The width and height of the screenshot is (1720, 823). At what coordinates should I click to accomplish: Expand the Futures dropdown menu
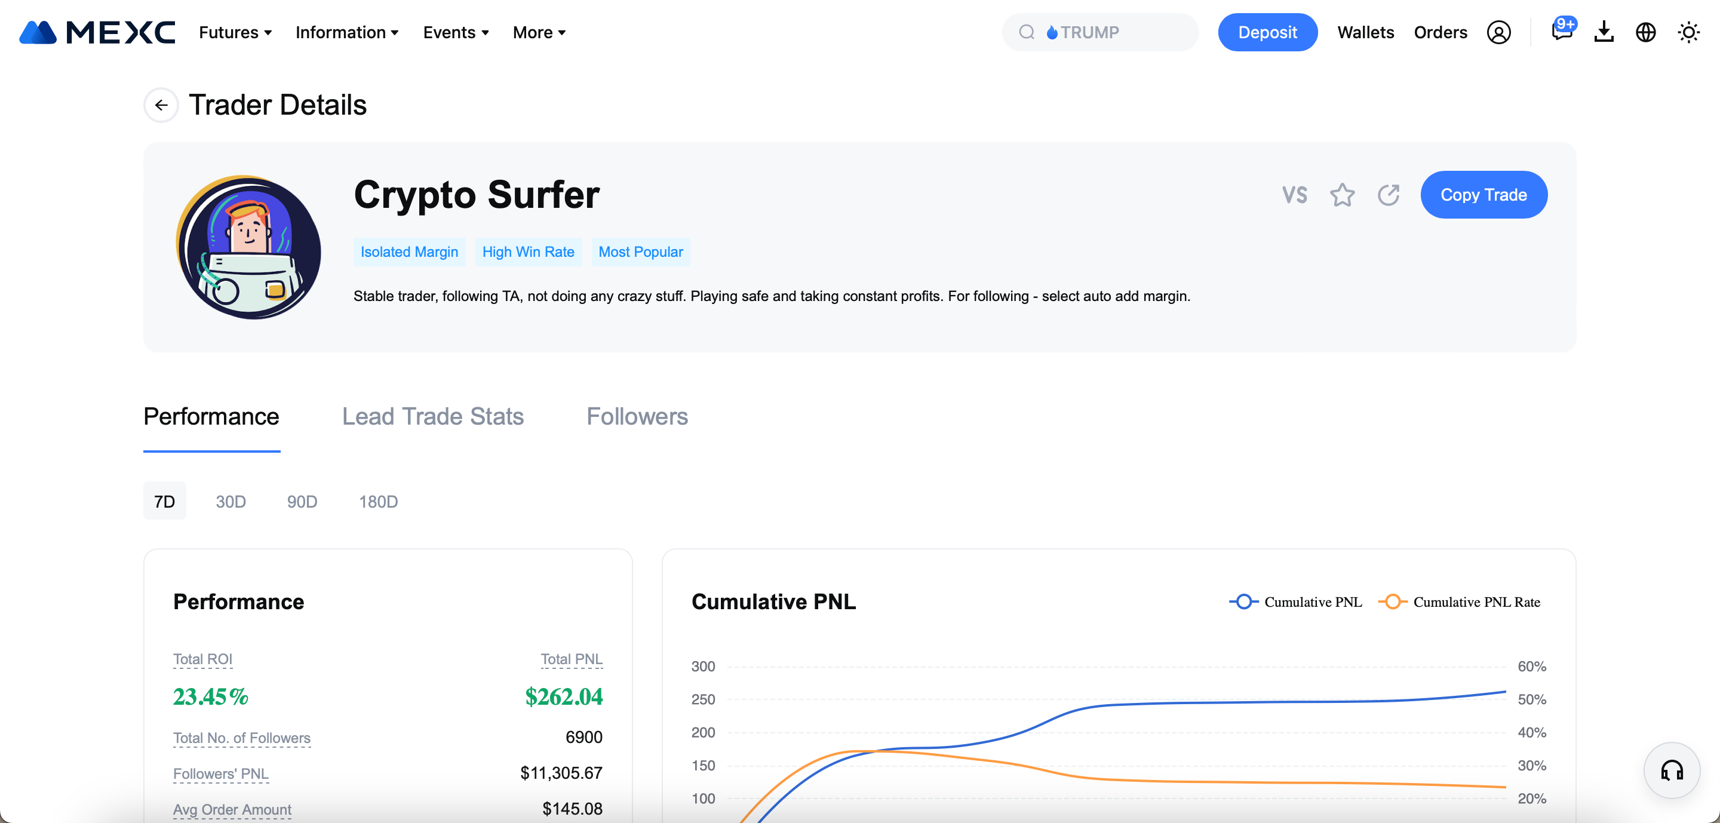[235, 32]
